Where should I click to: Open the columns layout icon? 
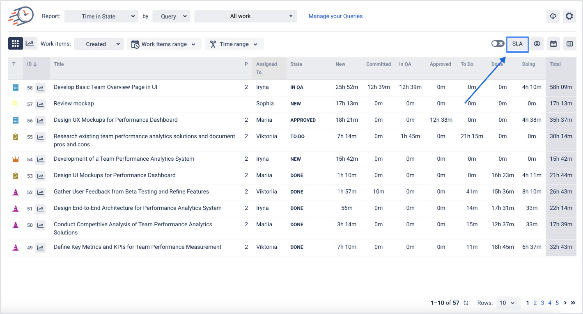click(x=569, y=44)
